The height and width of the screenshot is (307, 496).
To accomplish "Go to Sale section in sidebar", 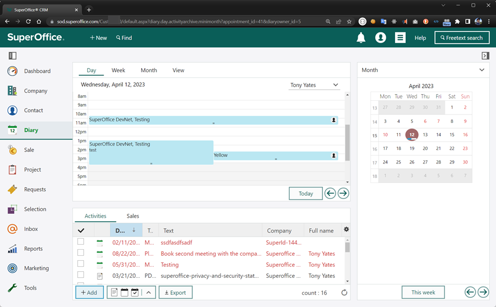I will coord(29,150).
